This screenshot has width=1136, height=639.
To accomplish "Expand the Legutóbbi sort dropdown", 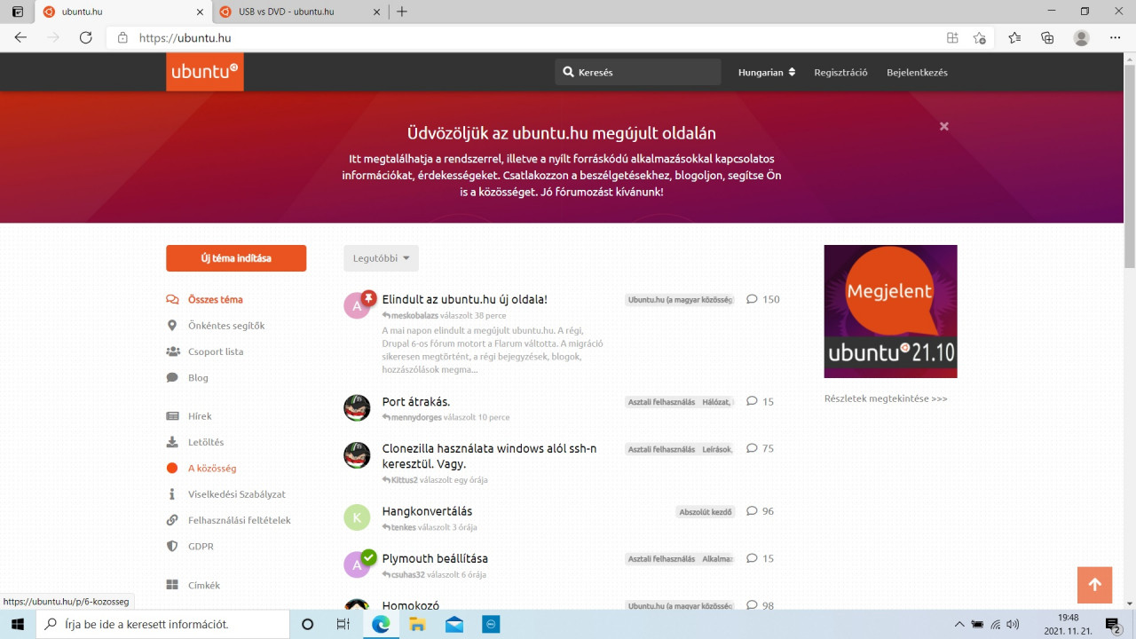I will [x=381, y=258].
